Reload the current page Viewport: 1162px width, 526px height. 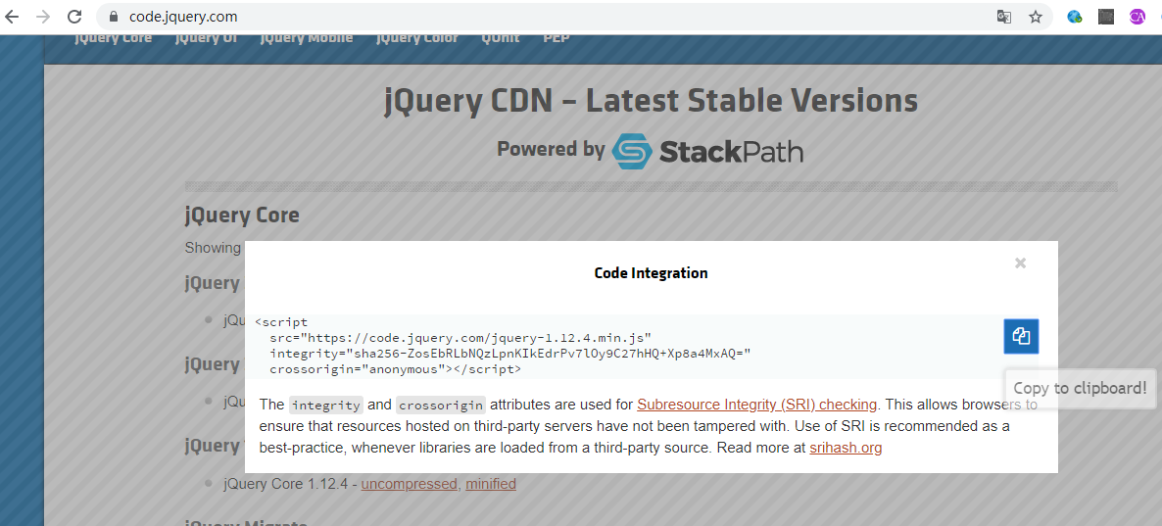coord(73,17)
